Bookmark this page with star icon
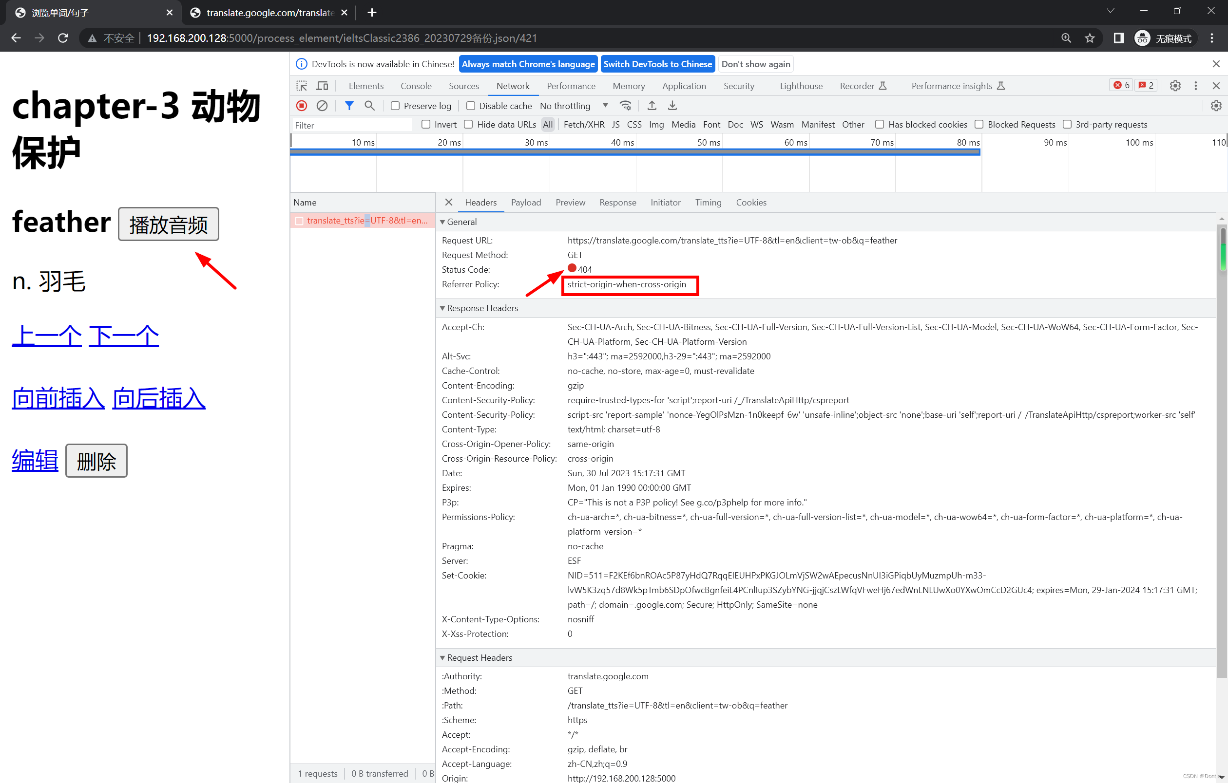1228x783 pixels. tap(1090, 38)
